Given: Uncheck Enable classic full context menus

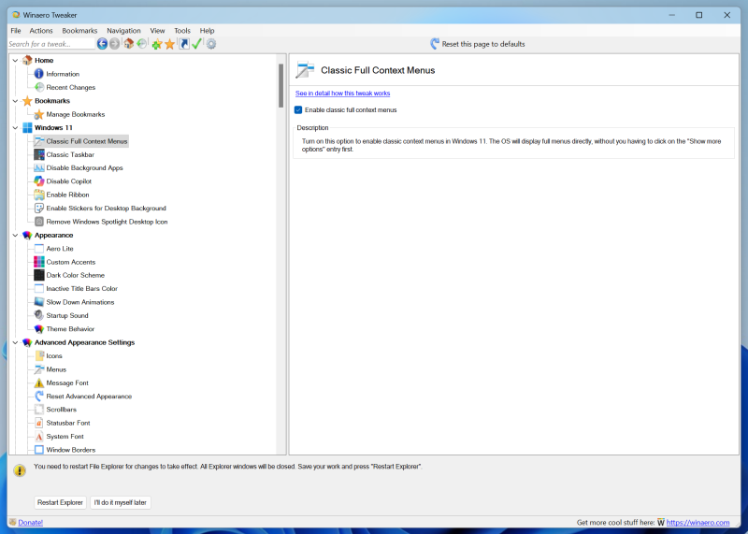Looking at the screenshot, I should click(x=298, y=110).
